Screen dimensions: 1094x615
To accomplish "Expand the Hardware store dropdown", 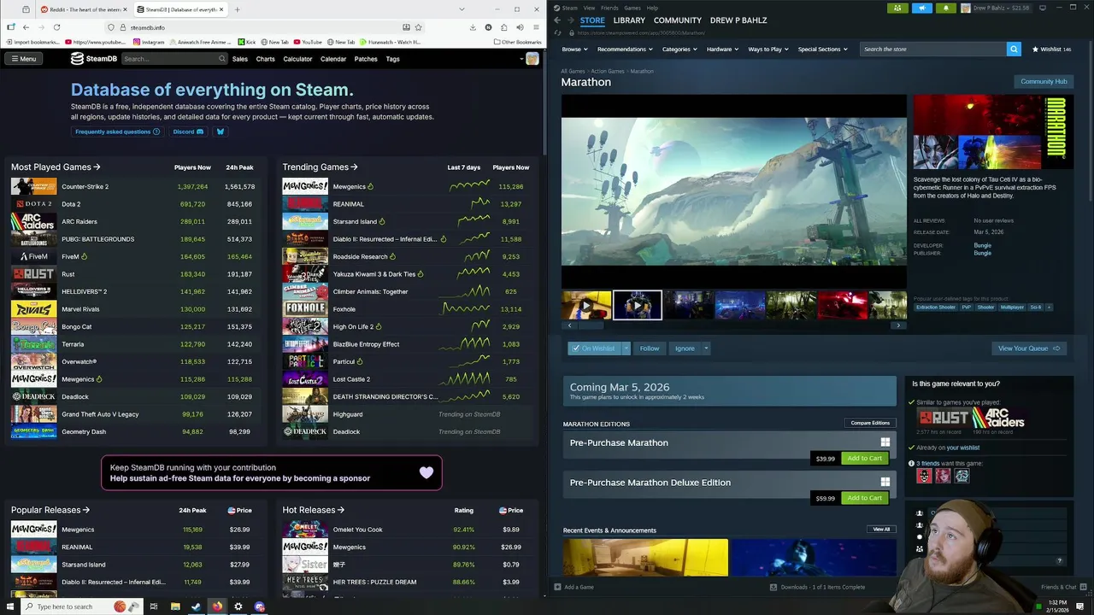I will 722,50.
